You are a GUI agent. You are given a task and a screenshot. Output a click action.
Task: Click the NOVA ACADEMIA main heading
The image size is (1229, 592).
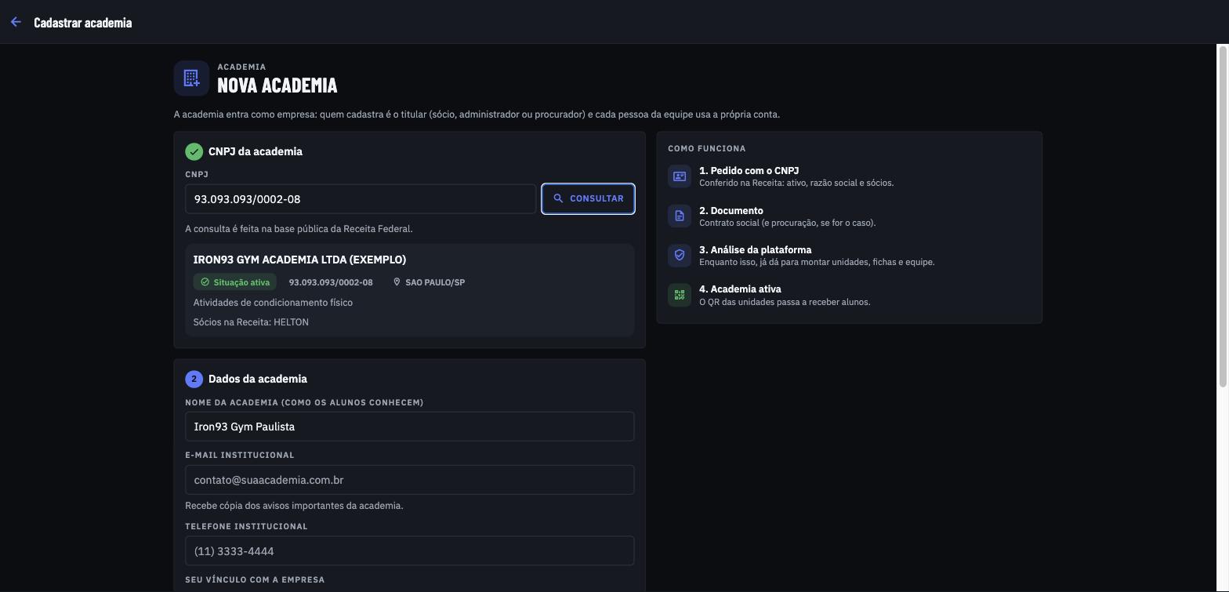tap(277, 85)
